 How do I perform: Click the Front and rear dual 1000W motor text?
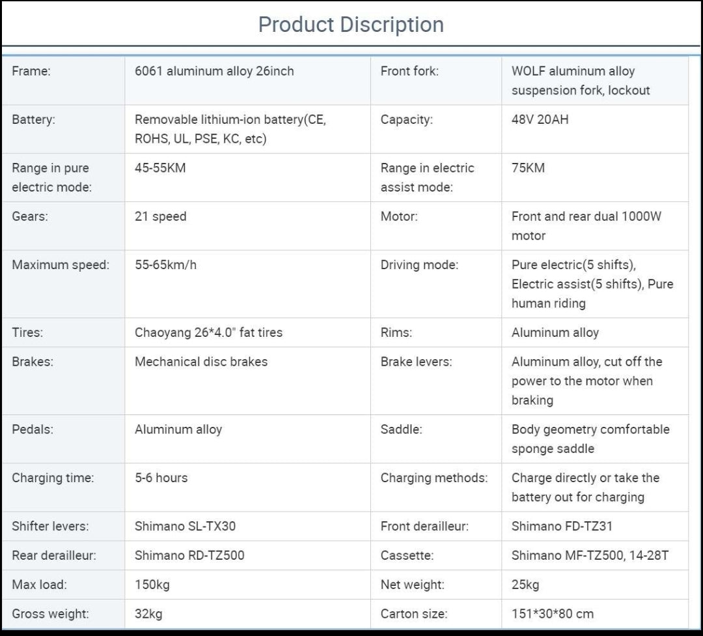click(x=586, y=225)
